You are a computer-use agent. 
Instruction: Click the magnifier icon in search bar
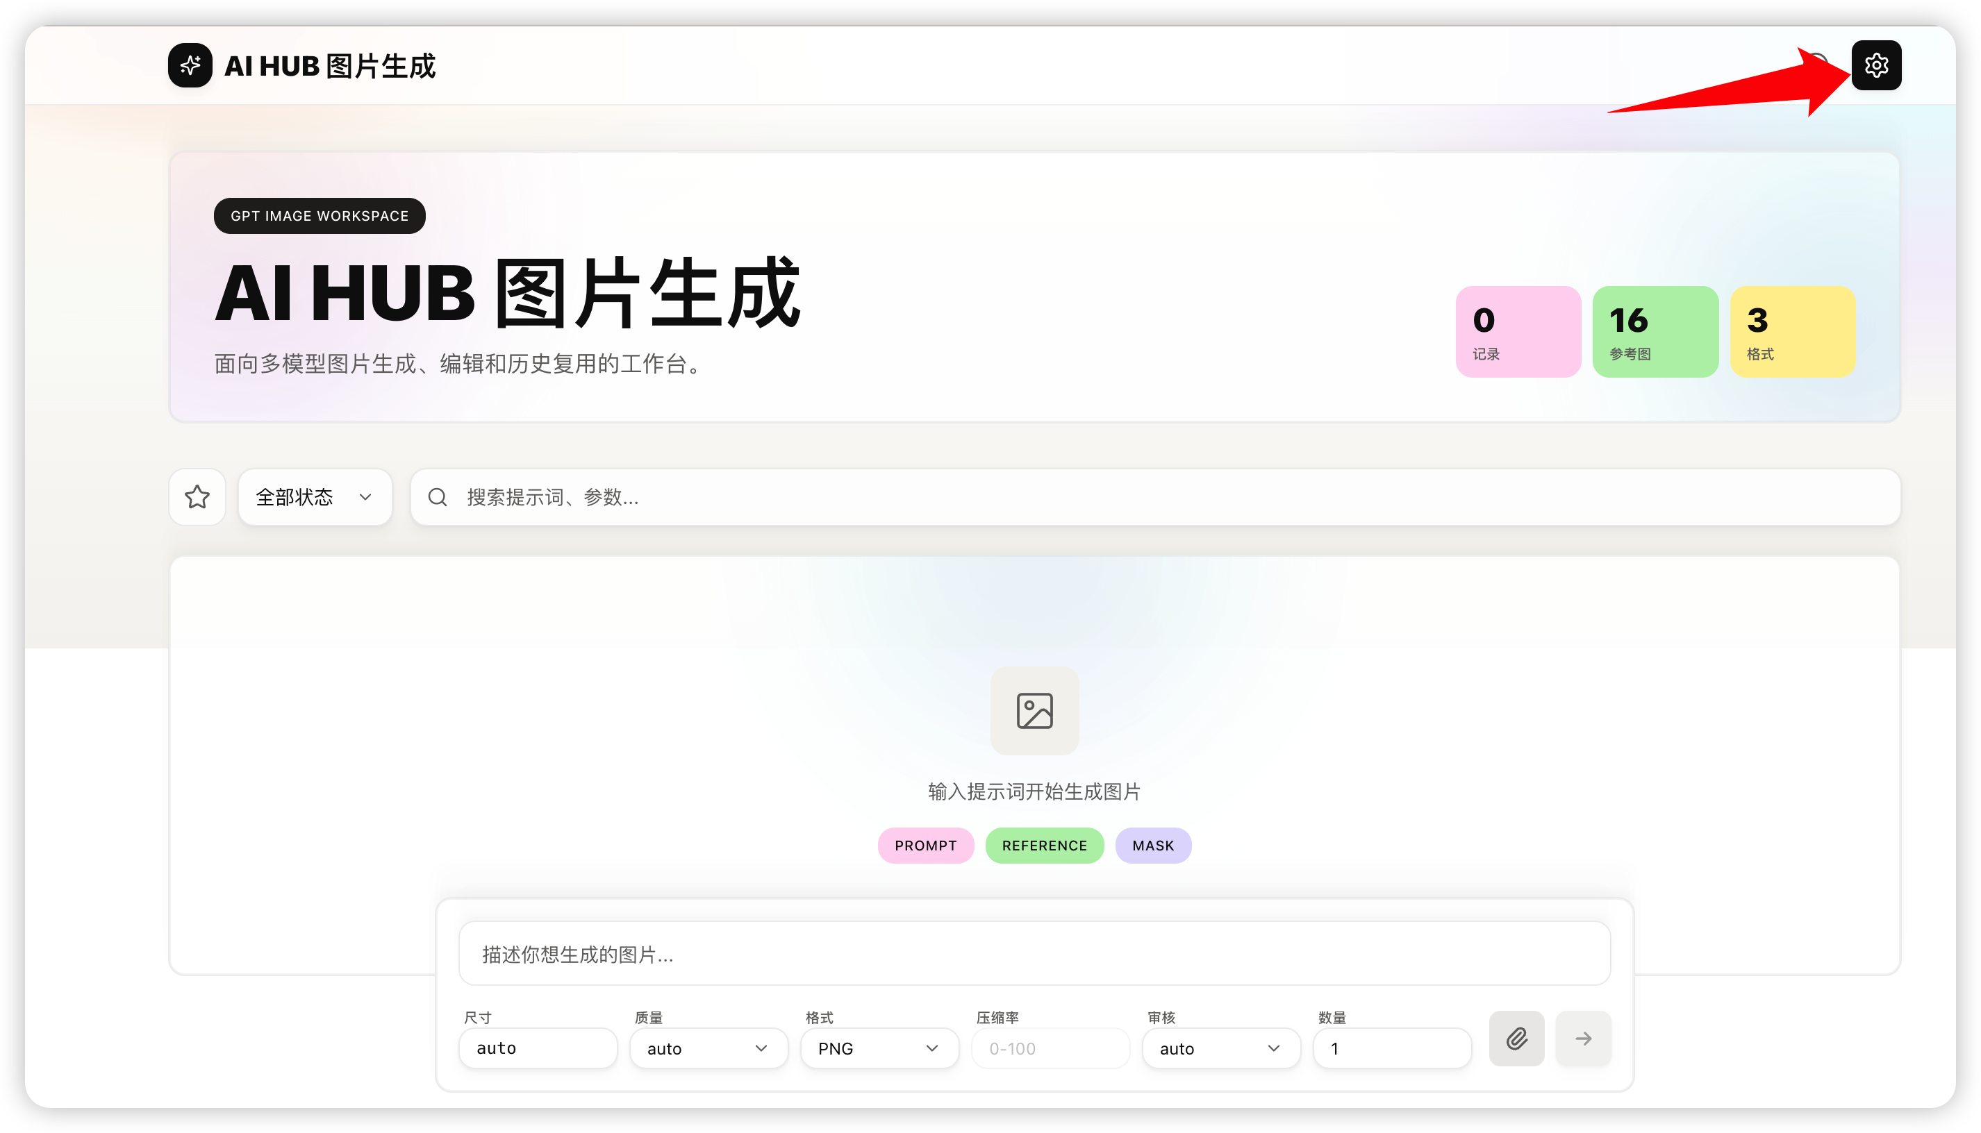[438, 496]
